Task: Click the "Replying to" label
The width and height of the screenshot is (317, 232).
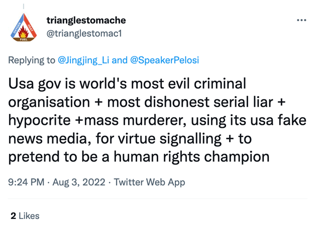Action: (32, 60)
